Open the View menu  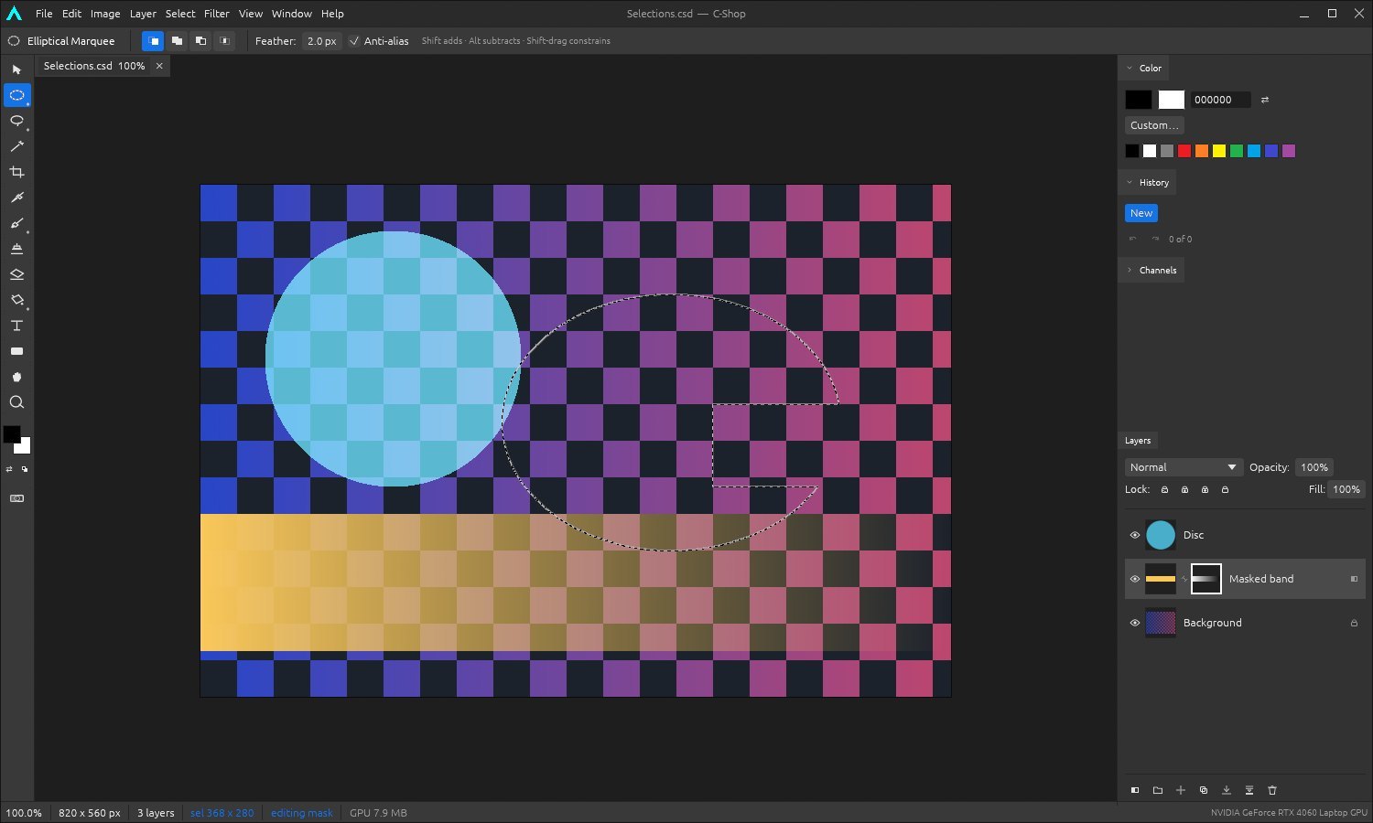pyautogui.click(x=251, y=14)
